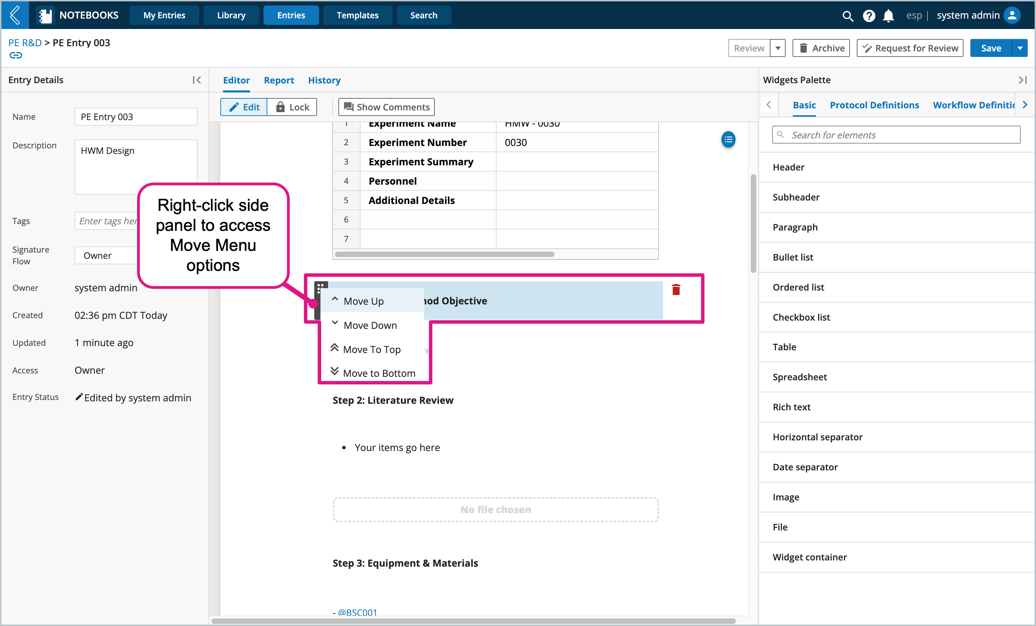Select the Checkbox list widget
Screen dimensions: 1036x626
pyautogui.click(x=897, y=317)
